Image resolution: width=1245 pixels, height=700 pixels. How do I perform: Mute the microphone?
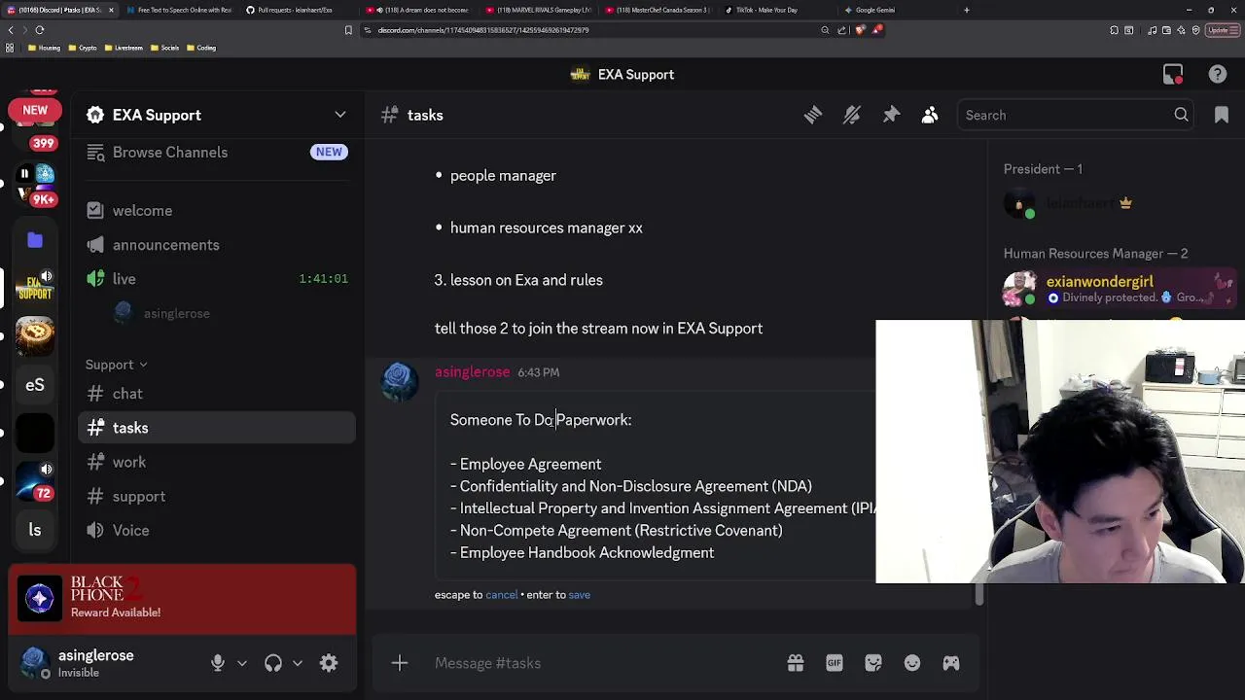(218, 663)
